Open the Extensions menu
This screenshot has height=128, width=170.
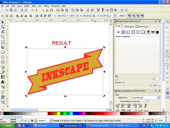pyautogui.click(x=55, y=6)
